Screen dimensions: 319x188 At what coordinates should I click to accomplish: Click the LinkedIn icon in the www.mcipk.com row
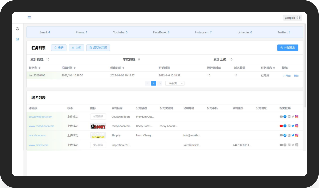tap(289, 145)
